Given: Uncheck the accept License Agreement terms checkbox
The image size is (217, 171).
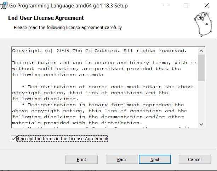Looking at the screenshot, I should (14, 138).
